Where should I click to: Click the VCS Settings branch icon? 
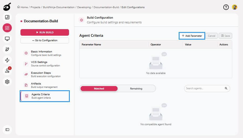coord(26,64)
